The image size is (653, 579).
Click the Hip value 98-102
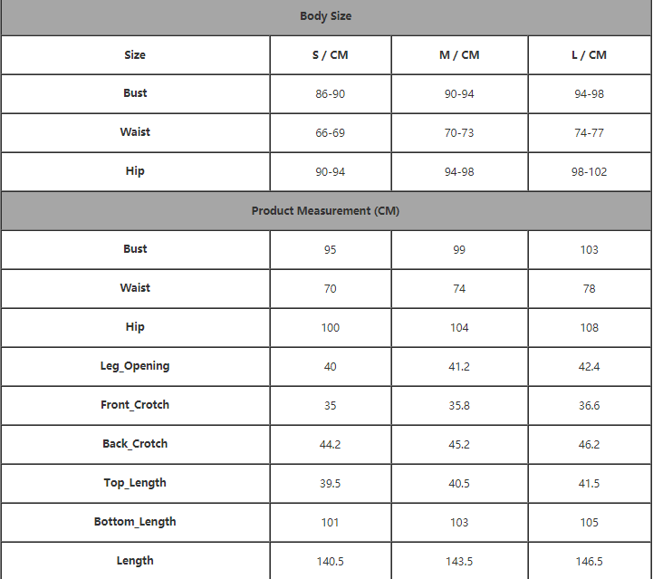pos(590,171)
